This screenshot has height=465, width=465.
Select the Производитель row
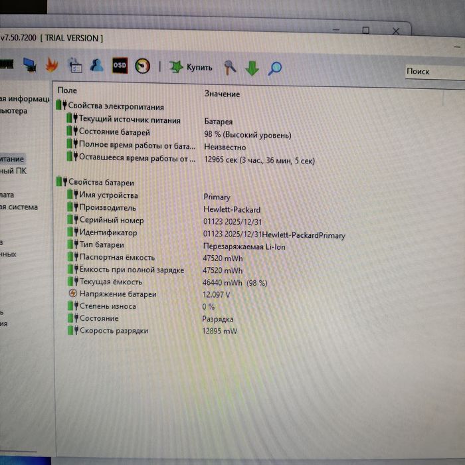tap(108, 207)
